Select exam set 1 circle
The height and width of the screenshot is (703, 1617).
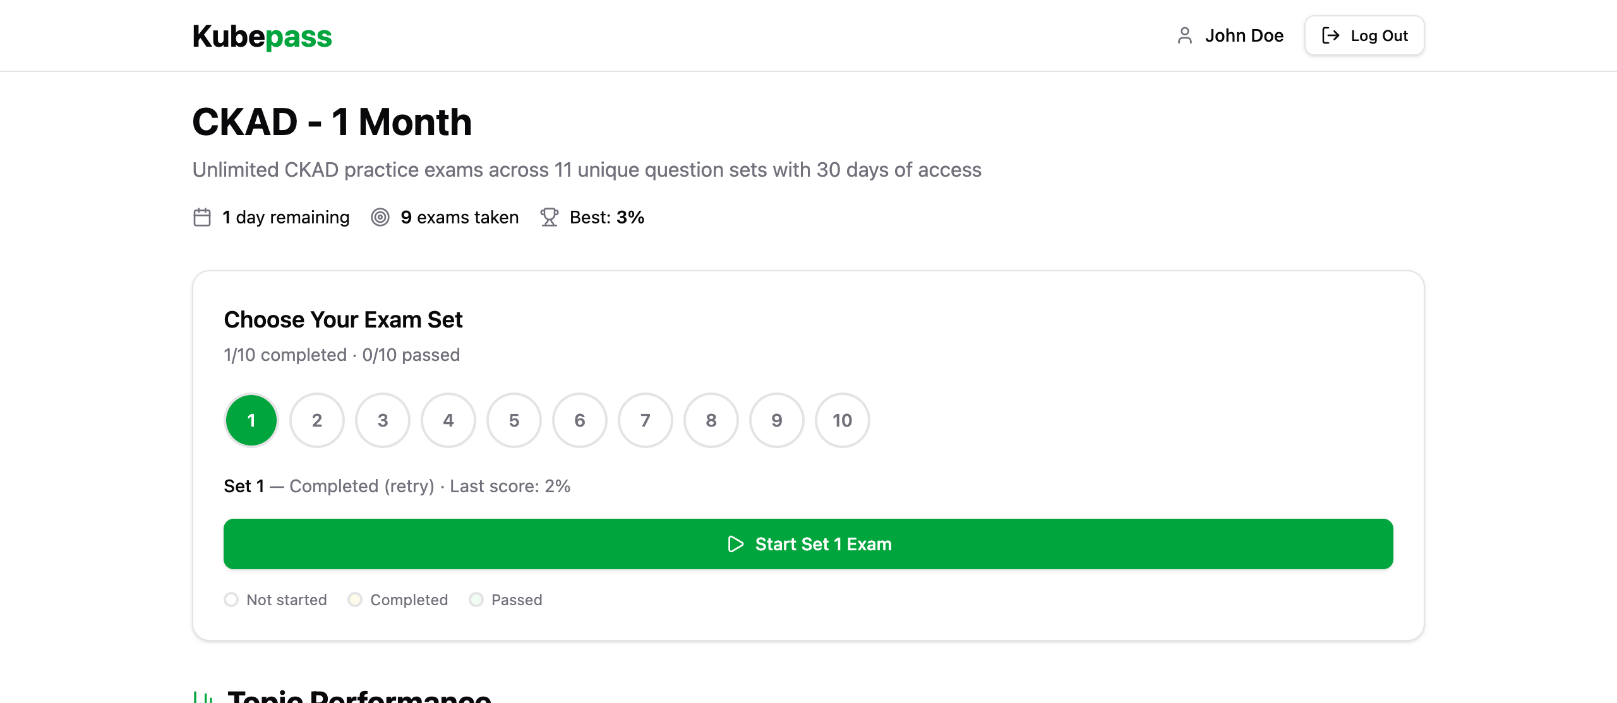tap(251, 420)
